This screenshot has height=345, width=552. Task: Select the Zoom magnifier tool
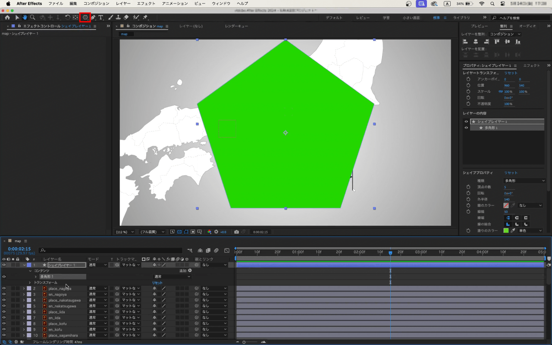(33, 18)
